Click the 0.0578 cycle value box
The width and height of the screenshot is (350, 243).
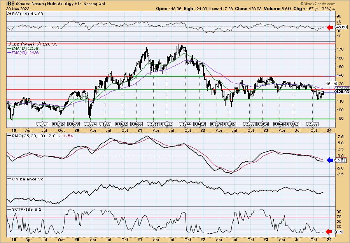click(73, 124)
